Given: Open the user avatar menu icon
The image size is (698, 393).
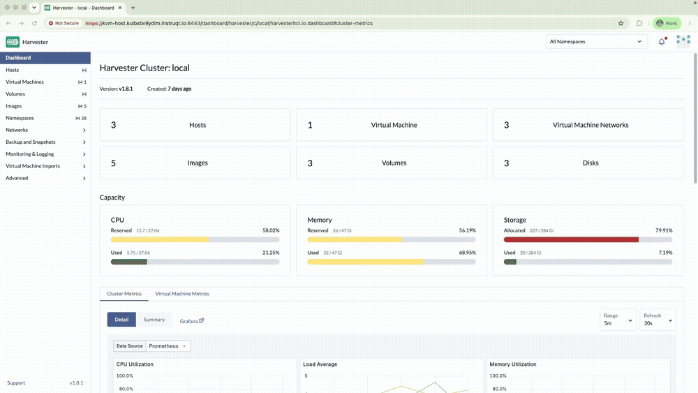Looking at the screenshot, I should tap(683, 41).
